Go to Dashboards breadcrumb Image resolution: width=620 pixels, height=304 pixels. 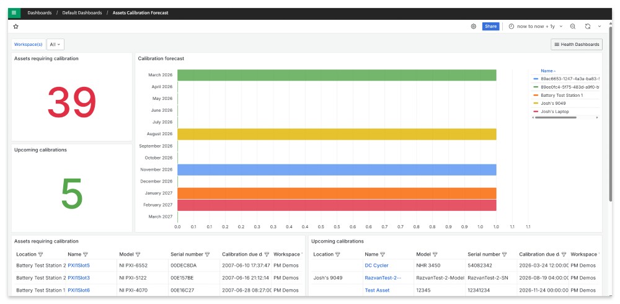coord(40,12)
